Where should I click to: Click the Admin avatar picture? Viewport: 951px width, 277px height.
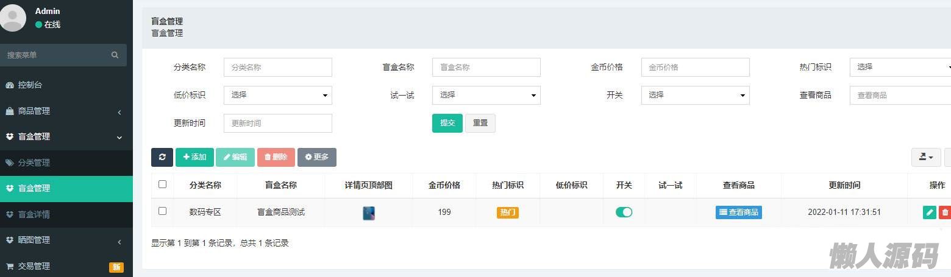pos(13,18)
